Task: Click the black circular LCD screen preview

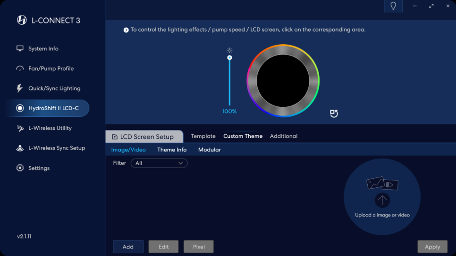Action: tap(283, 80)
